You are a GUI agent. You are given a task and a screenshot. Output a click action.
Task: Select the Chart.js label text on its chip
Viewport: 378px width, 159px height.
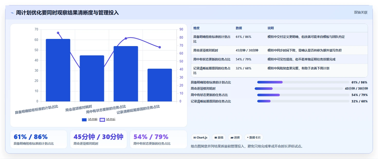(x=202, y=137)
